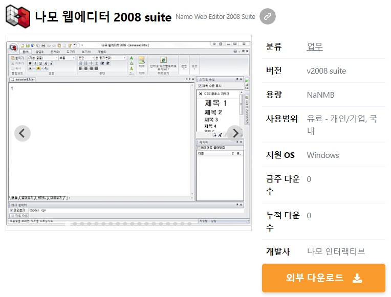391x297 pixels.
Task: Copy the page link with the chain icon
Action: point(267,16)
